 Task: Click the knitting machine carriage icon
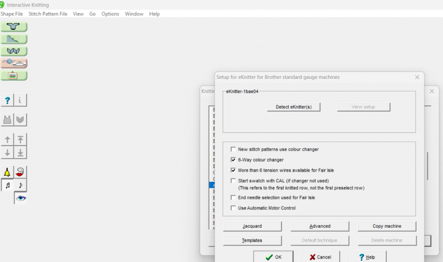[x=14, y=63]
